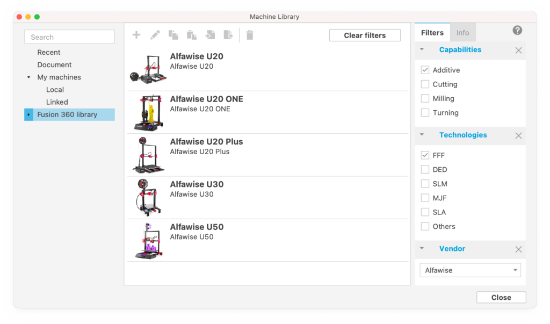Click the Capabilities section heading
The width and height of the screenshot is (550, 324).
tap(460, 50)
